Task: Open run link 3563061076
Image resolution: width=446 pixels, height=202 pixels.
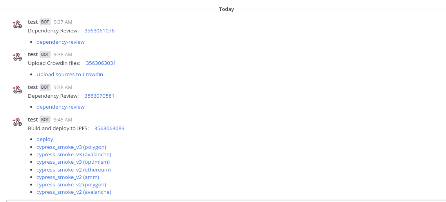Action: [99, 30]
